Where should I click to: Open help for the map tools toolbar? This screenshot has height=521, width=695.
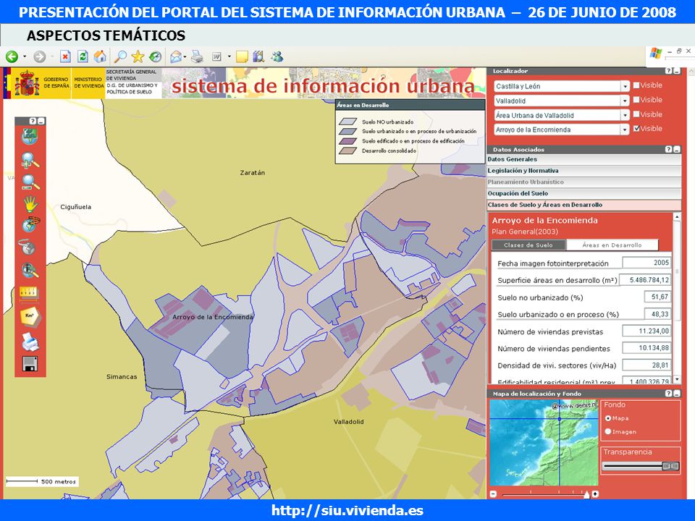33,121
